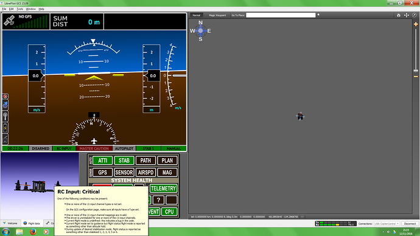Adjust the map zoom slider handle
Viewport: 420px width, 236px height.
[416, 71]
